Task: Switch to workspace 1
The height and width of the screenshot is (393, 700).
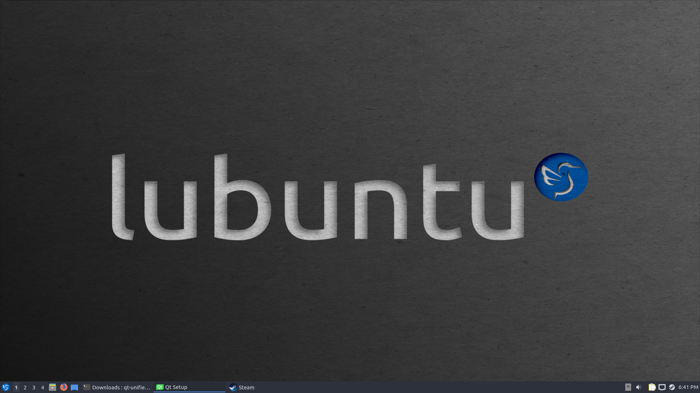Action: coord(16,387)
